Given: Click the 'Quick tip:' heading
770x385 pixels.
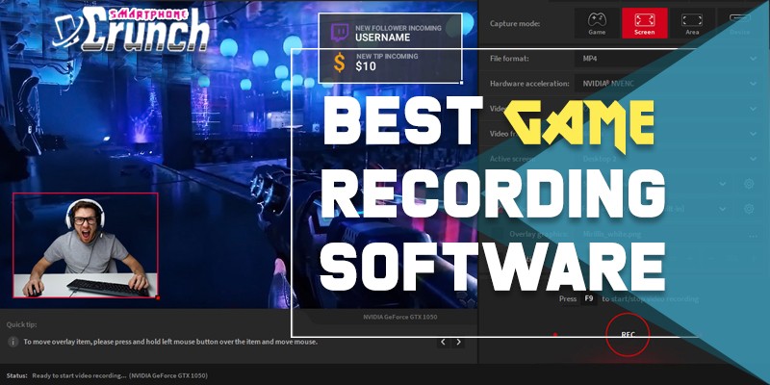Looking at the screenshot, I should click(21, 324).
